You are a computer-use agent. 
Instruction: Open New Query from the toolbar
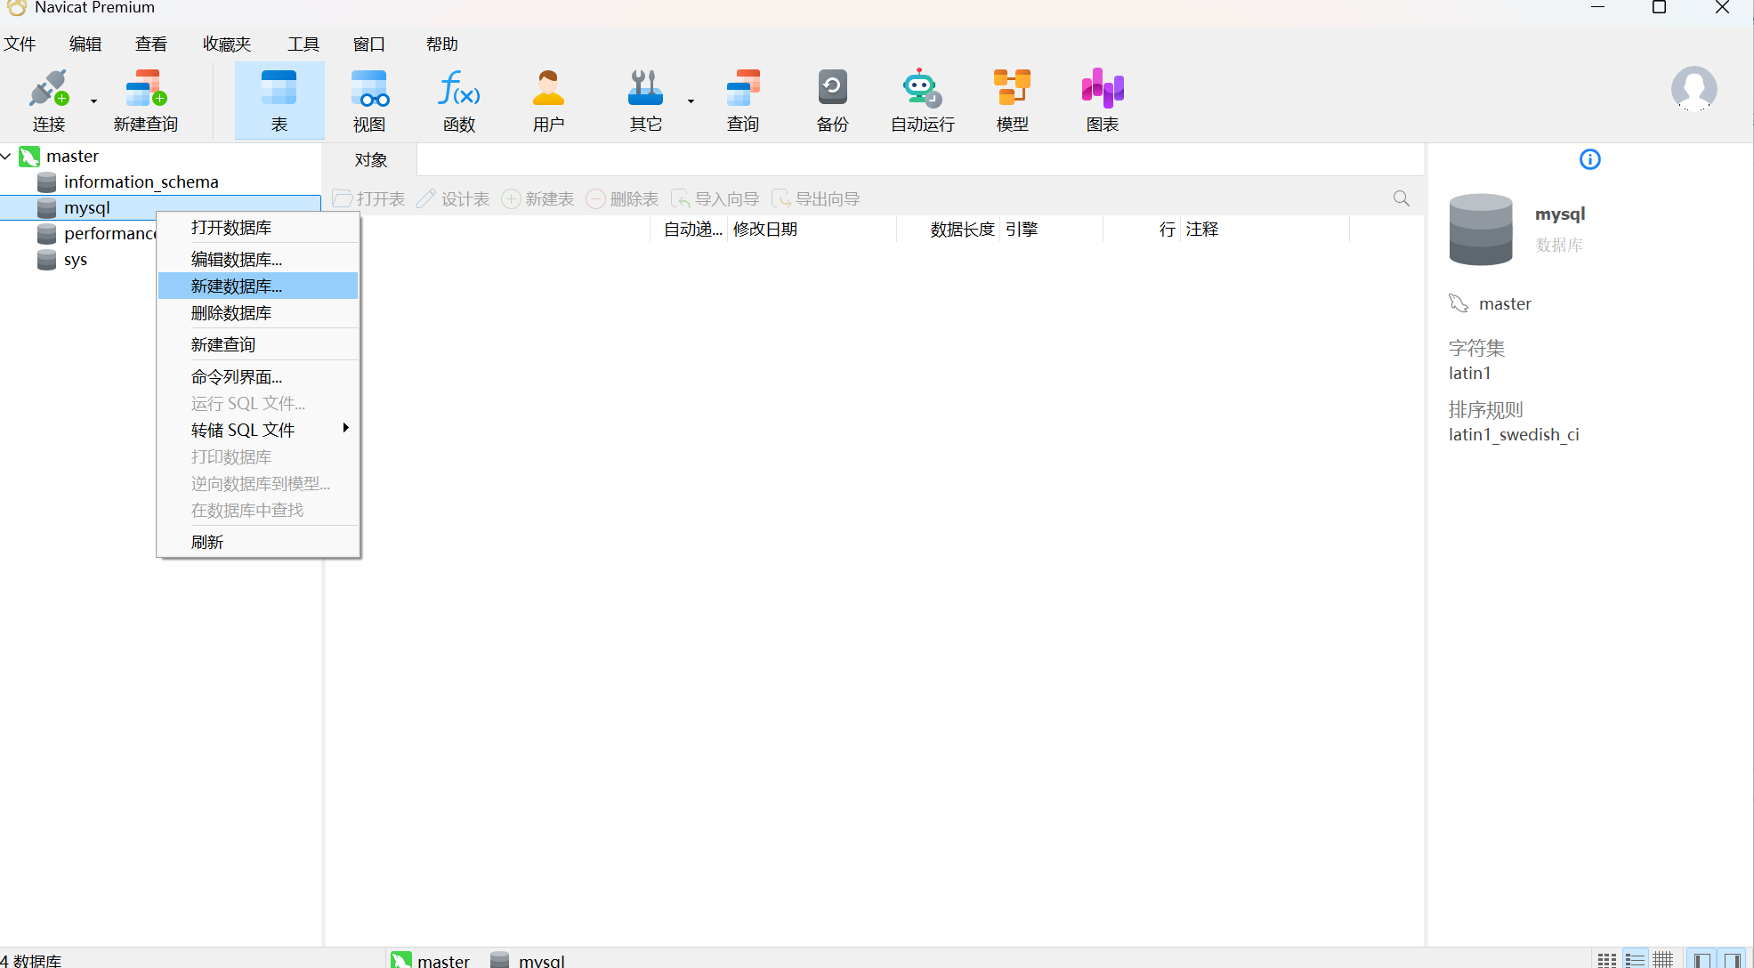coord(145,99)
